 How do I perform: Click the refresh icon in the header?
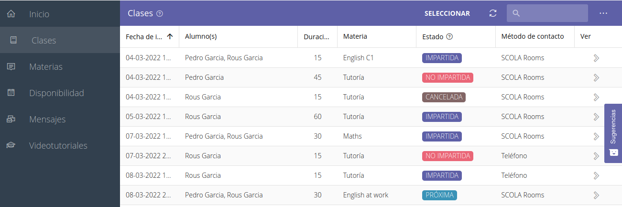click(493, 13)
